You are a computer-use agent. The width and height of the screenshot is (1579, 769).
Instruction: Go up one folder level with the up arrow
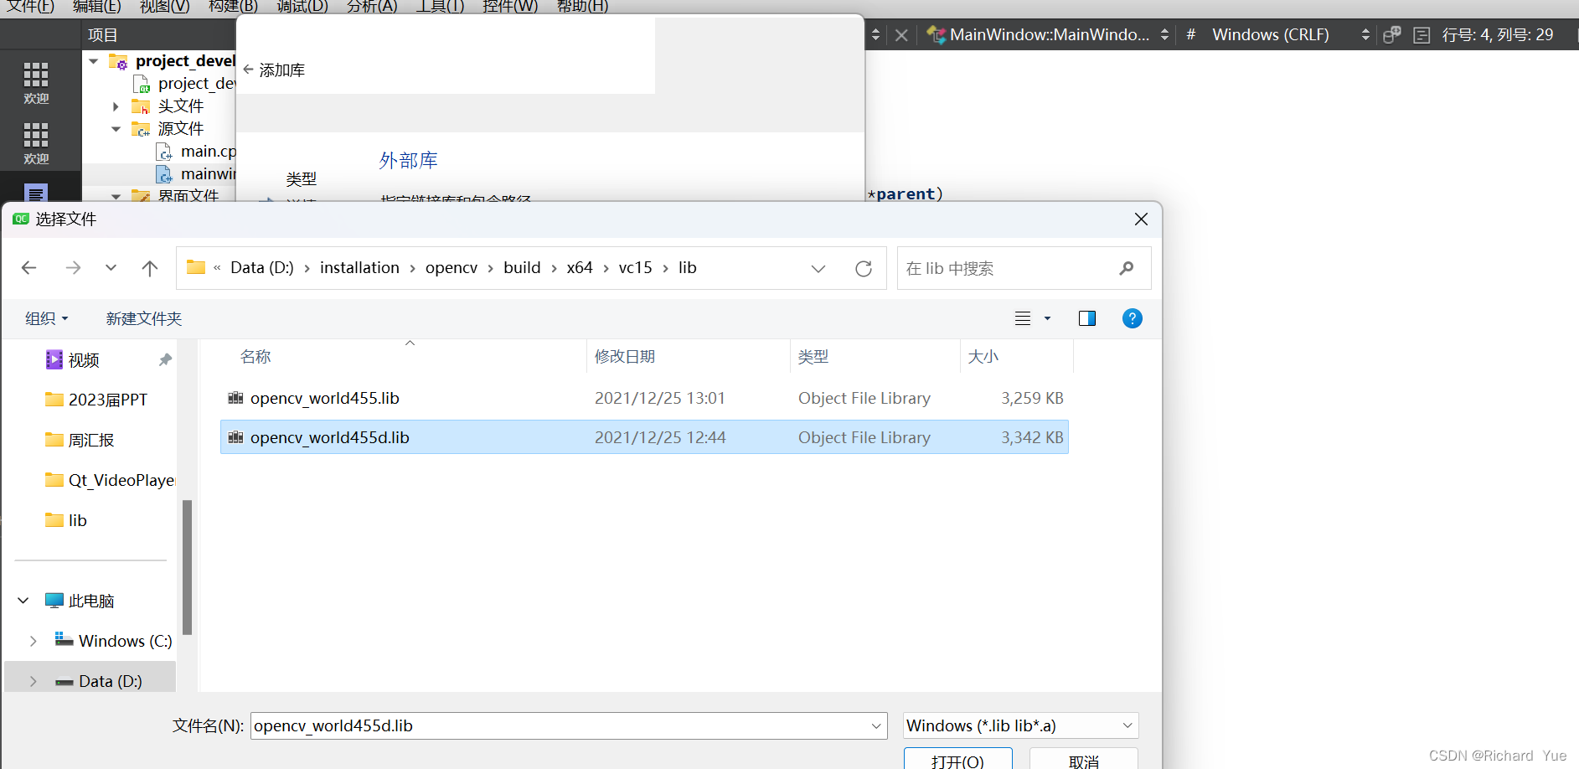(x=150, y=267)
